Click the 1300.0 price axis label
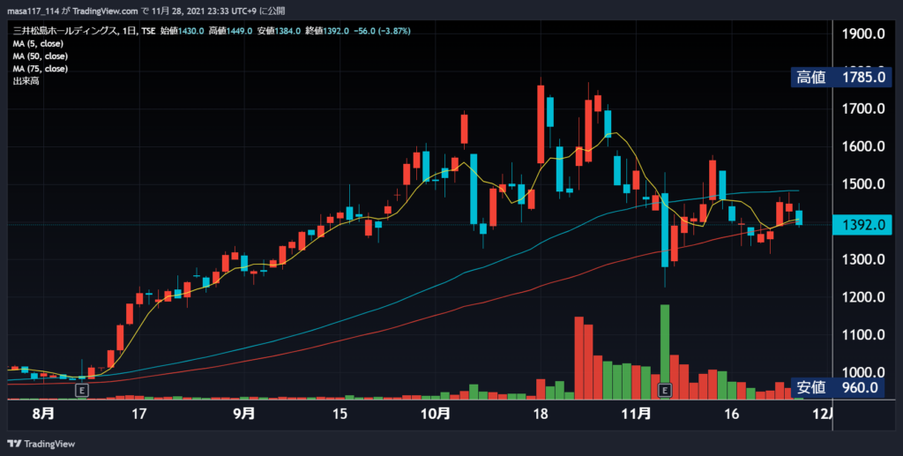 (863, 259)
